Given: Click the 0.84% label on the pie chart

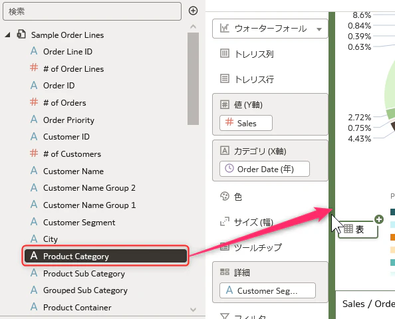Looking at the screenshot, I should coord(360,26).
